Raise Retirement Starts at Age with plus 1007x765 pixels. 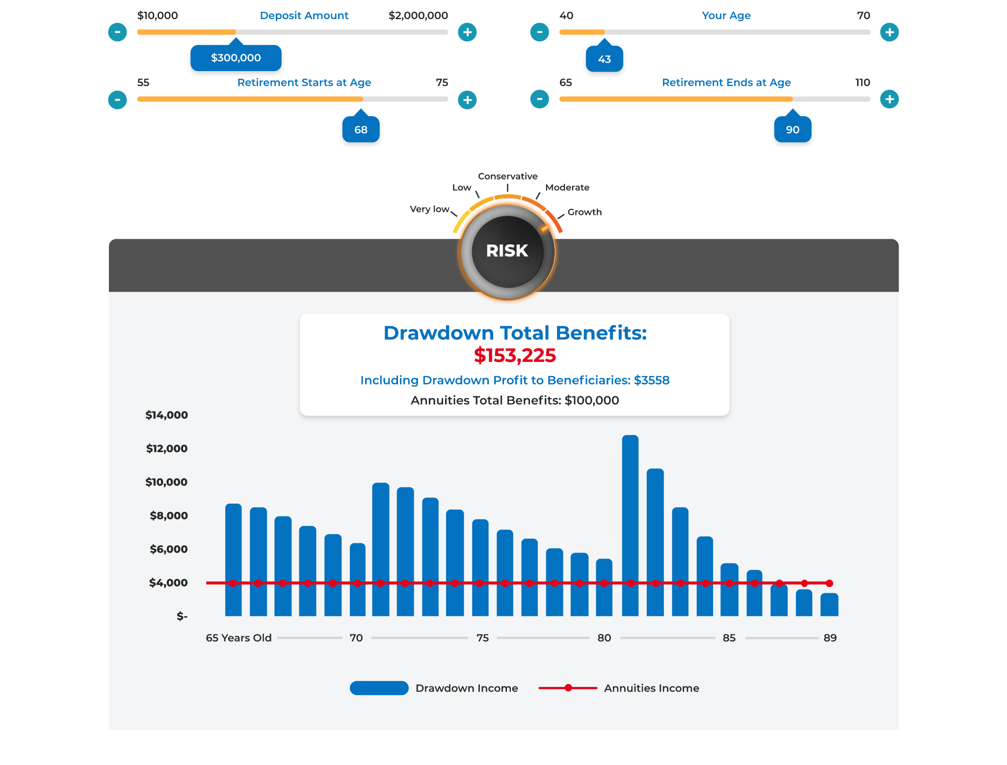coord(467,100)
